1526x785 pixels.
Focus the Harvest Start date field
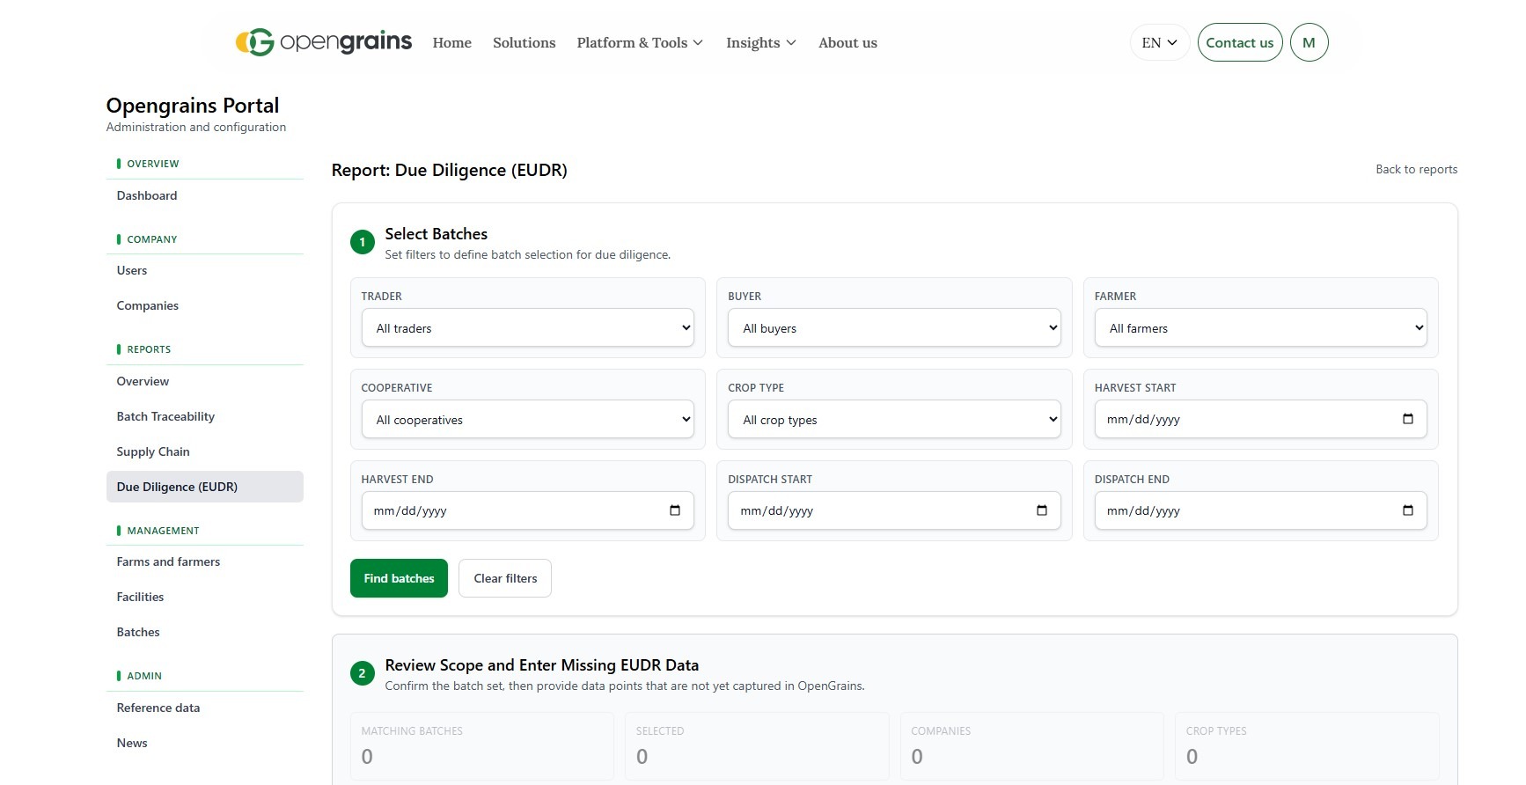(1260, 419)
